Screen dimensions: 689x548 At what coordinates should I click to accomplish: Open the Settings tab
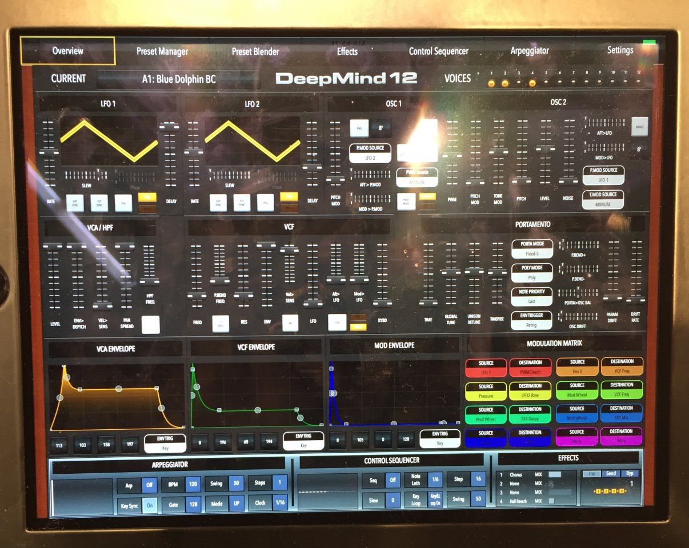[620, 50]
